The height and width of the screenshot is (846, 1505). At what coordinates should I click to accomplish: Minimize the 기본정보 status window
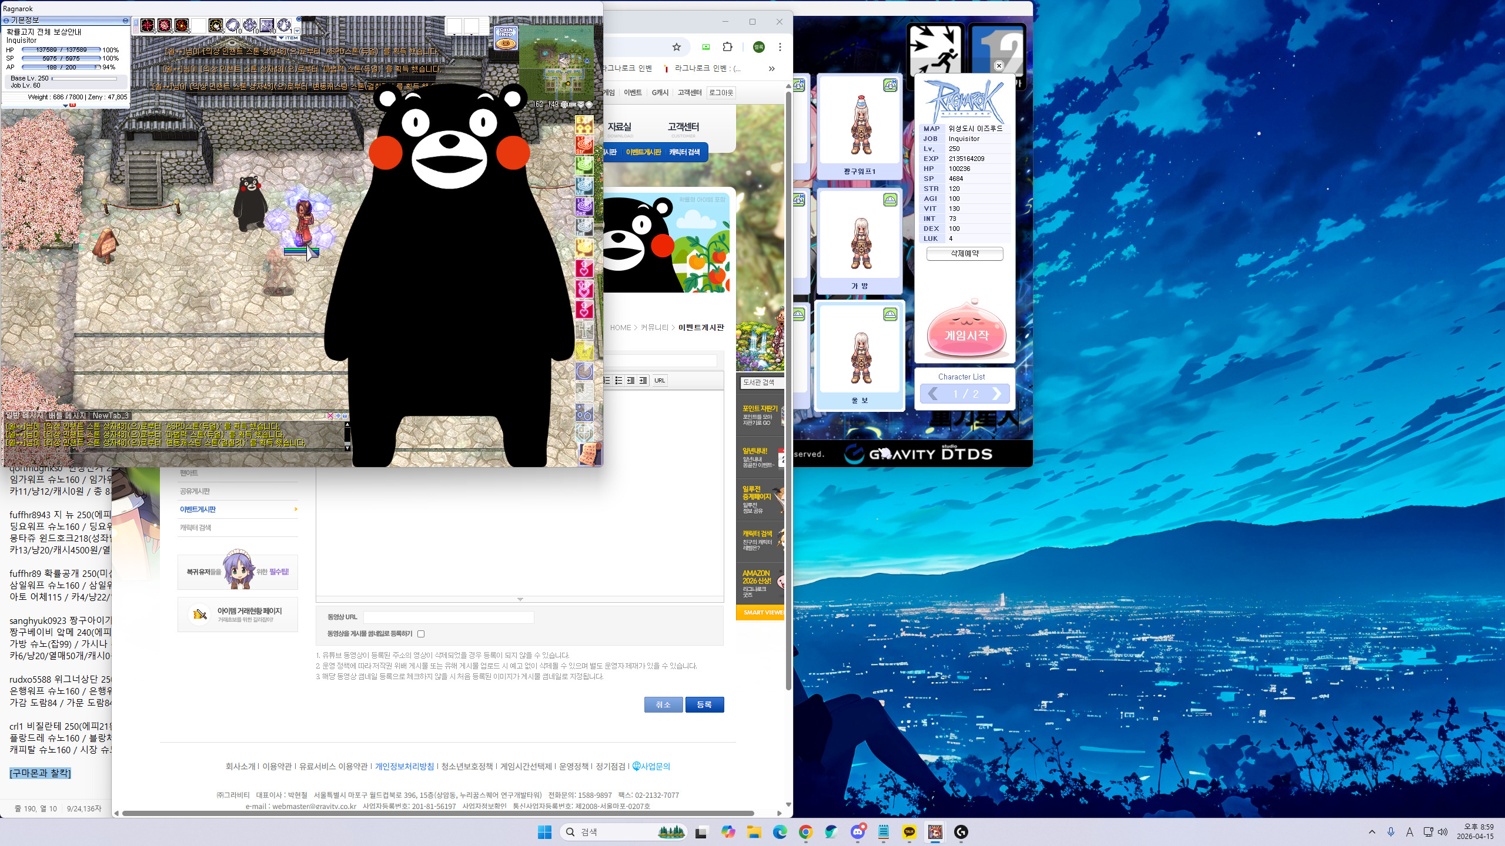(x=125, y=21)
